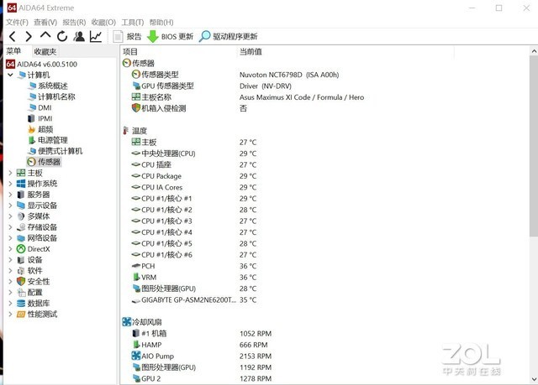Click the 冷却风扇 section fan icon
The width and height of the screenshot is (538, 385).
click(x=127, y=322)
